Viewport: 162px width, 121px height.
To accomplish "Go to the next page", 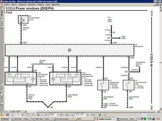I will [88, 115].
